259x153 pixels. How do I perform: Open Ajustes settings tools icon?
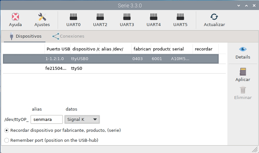pos(42,17)
